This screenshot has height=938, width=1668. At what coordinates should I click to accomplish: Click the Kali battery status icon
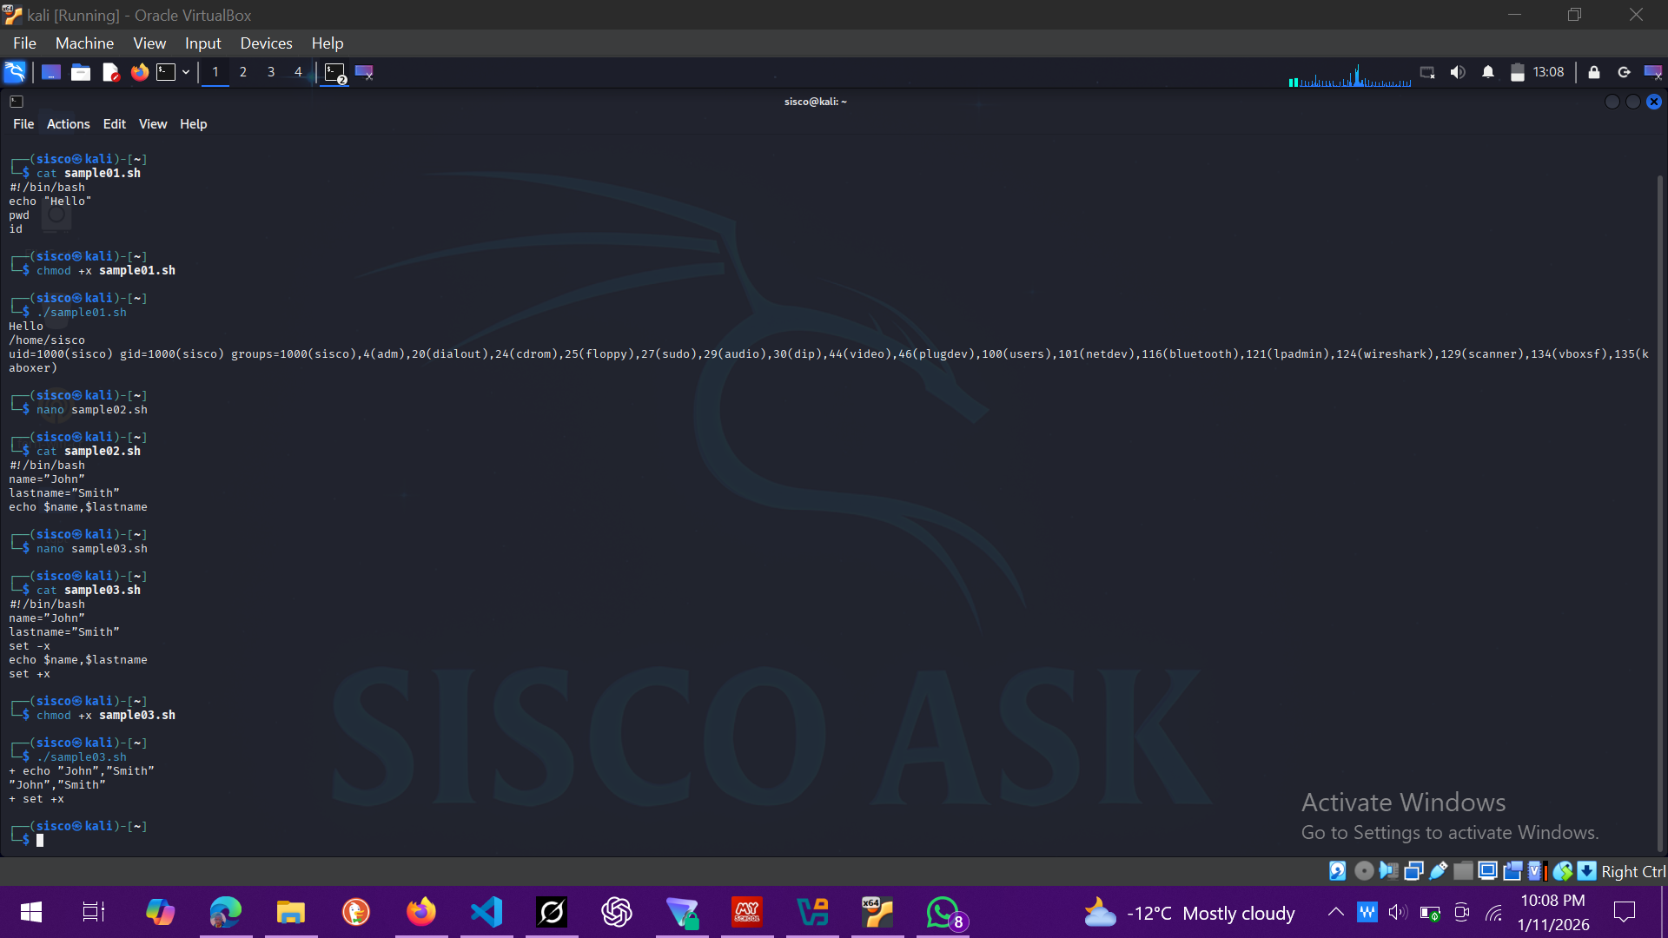pos(1518,72)
